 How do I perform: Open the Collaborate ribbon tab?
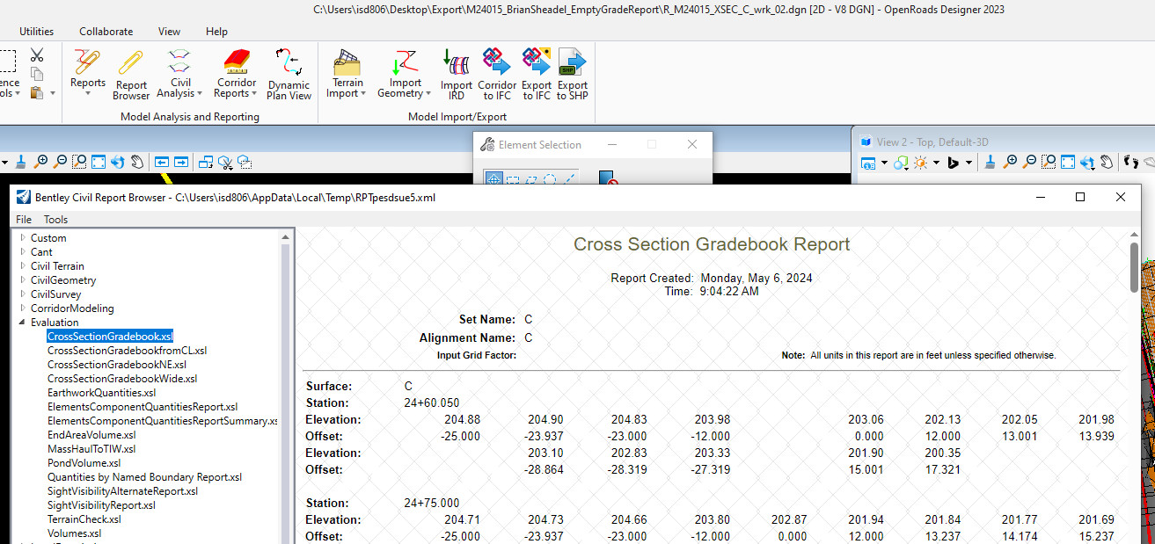[106, 31]
